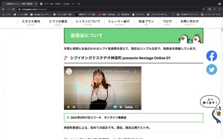Close the シブイ xMP Google tab
This screenshot has height=139, width=223.
73,4
